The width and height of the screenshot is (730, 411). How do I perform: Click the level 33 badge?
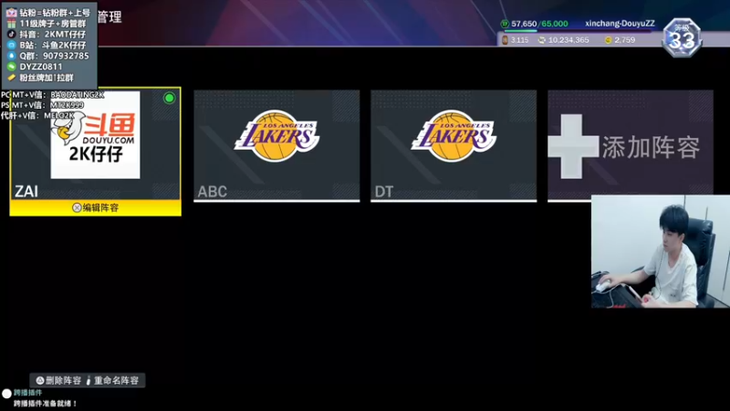682,38
